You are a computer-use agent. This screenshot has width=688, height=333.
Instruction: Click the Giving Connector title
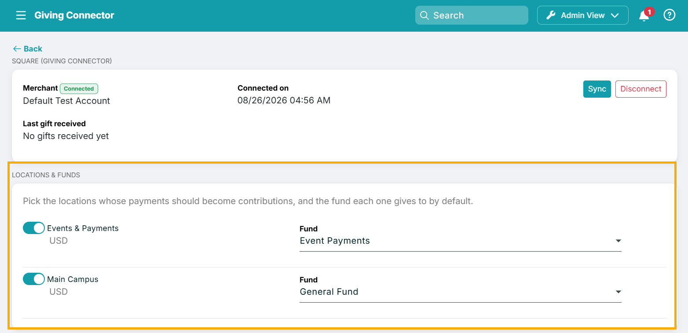click(x=74, y=15)
